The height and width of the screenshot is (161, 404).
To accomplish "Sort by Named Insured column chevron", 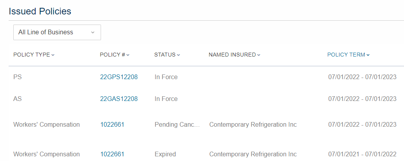I will click(259, 55).
